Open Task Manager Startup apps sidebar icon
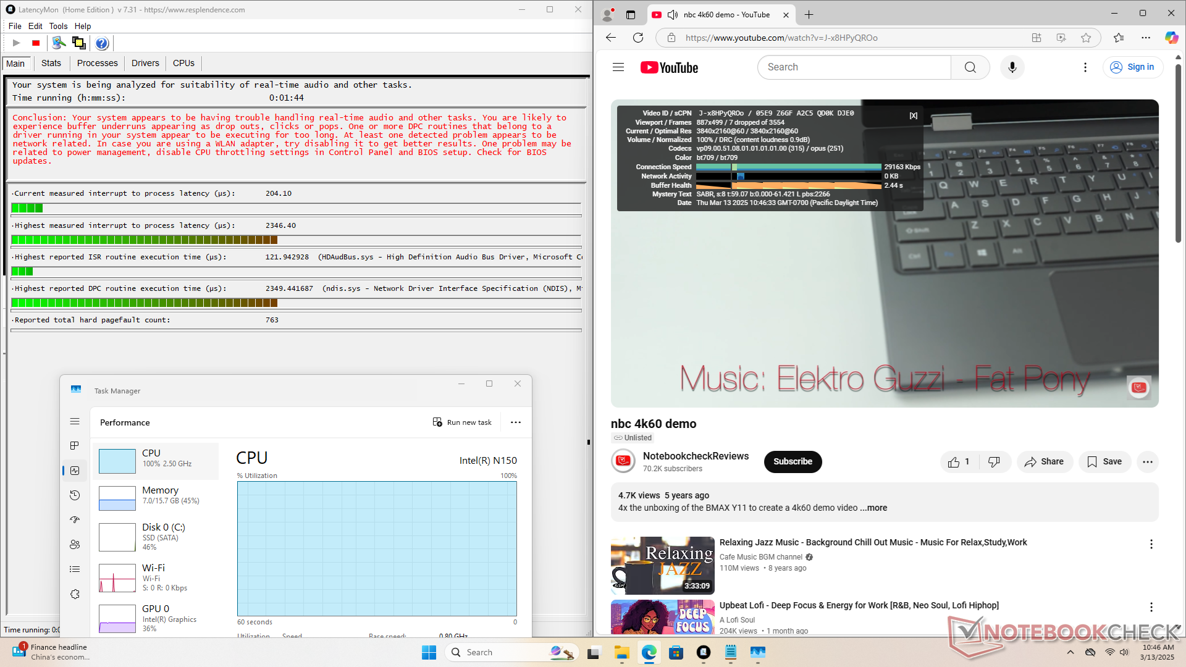The height and width of the screenshot is (667, 1186). coord(75,520)
